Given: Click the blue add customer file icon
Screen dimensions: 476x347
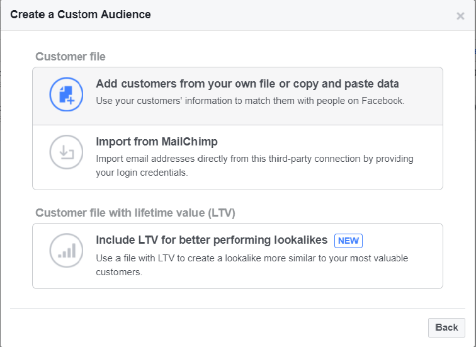Looking at the screenshot, I should (x=66, y=94).
